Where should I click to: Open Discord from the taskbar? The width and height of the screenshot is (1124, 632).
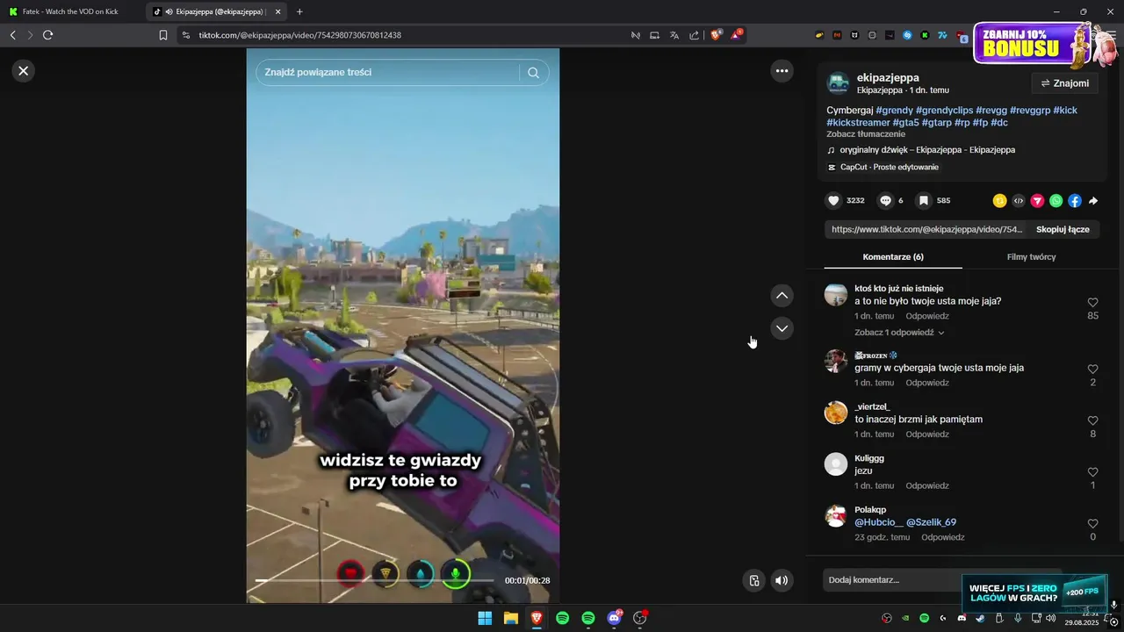coord(614,618)
